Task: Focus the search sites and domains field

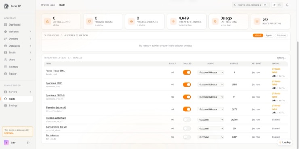Action: click(x=251, y=5)
